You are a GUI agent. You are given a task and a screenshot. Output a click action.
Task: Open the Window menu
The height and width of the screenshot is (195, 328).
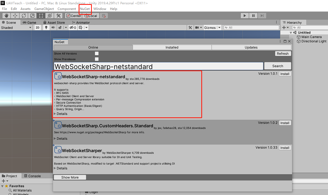coord(100,9)
